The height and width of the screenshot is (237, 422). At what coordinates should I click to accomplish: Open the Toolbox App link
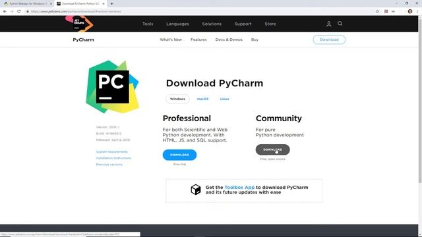click(x=239, y=187)
